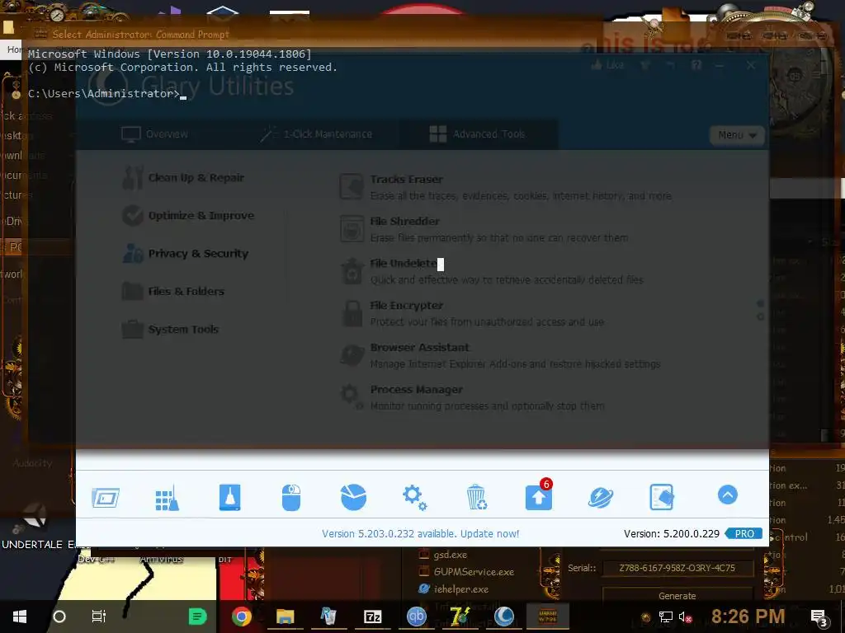Viewport: 845px width, 633px height.
Task: Click the Glary Utilities crescent taskbar icon
Action: coord(504,617)
